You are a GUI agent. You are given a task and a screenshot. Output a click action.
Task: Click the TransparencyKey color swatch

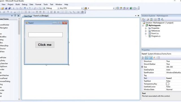(167, 84)
